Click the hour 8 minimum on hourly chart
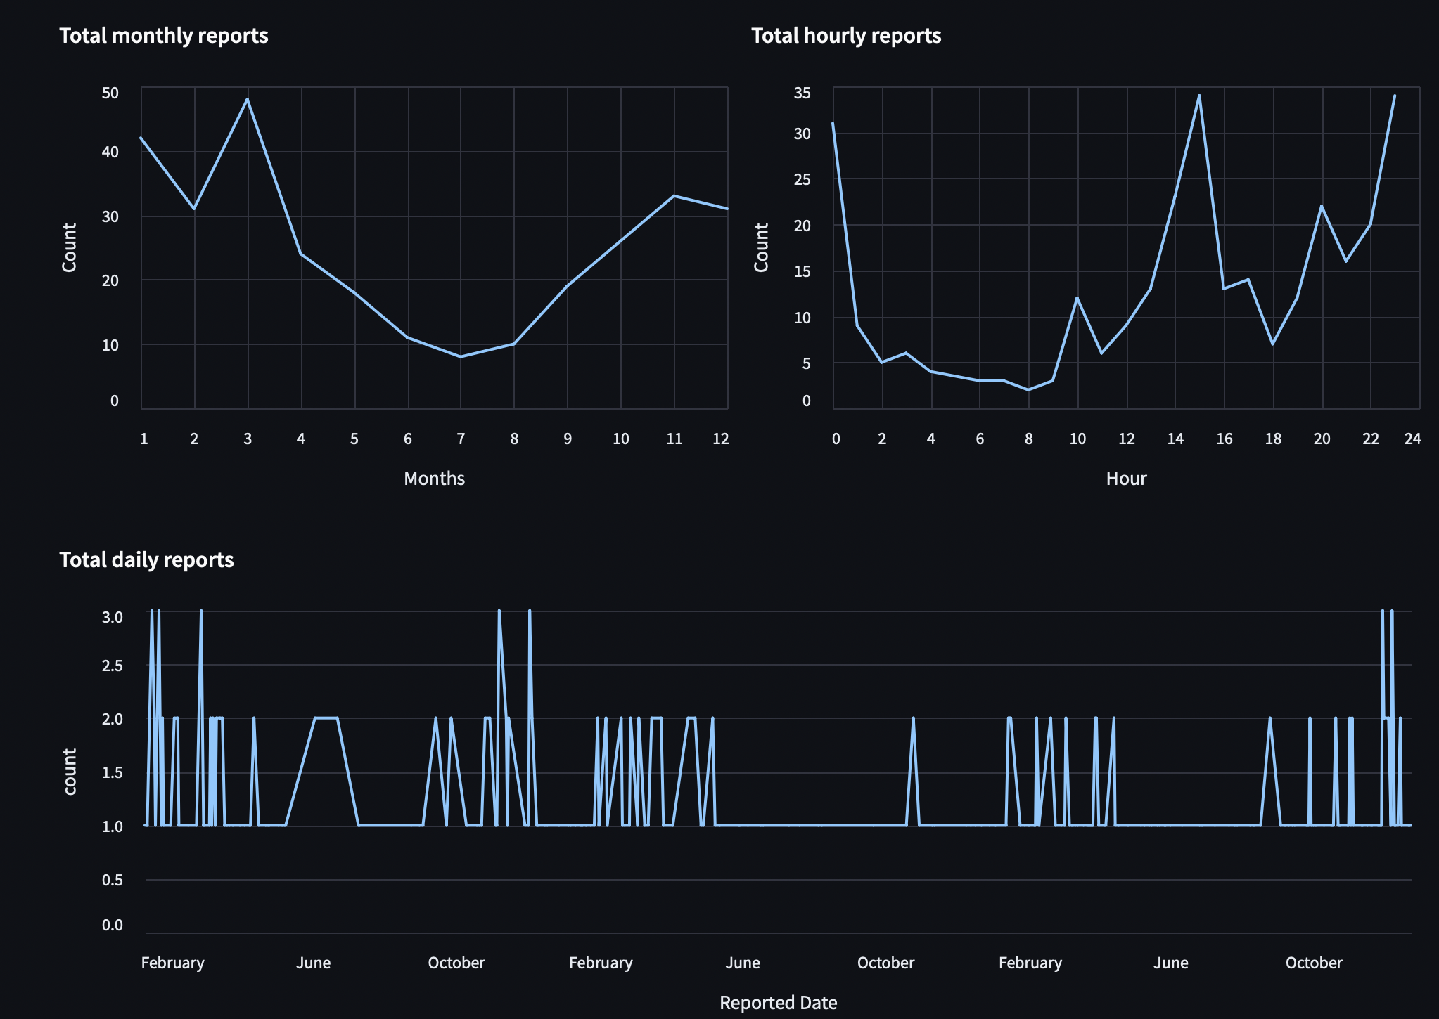 point(1028,390)
